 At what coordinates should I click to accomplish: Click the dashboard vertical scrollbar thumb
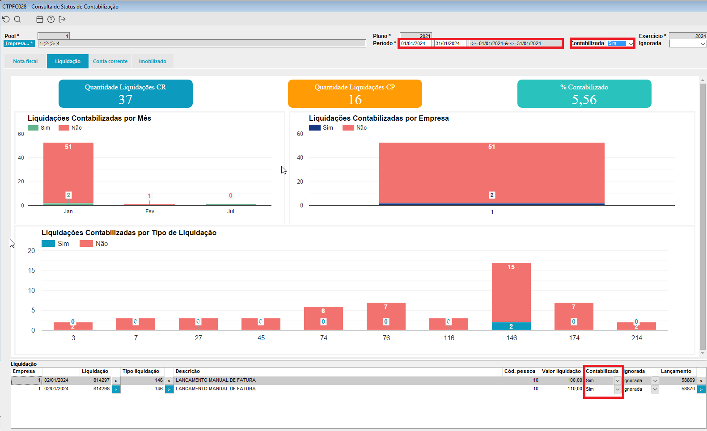pyautogui.click(x=703, y=216)
